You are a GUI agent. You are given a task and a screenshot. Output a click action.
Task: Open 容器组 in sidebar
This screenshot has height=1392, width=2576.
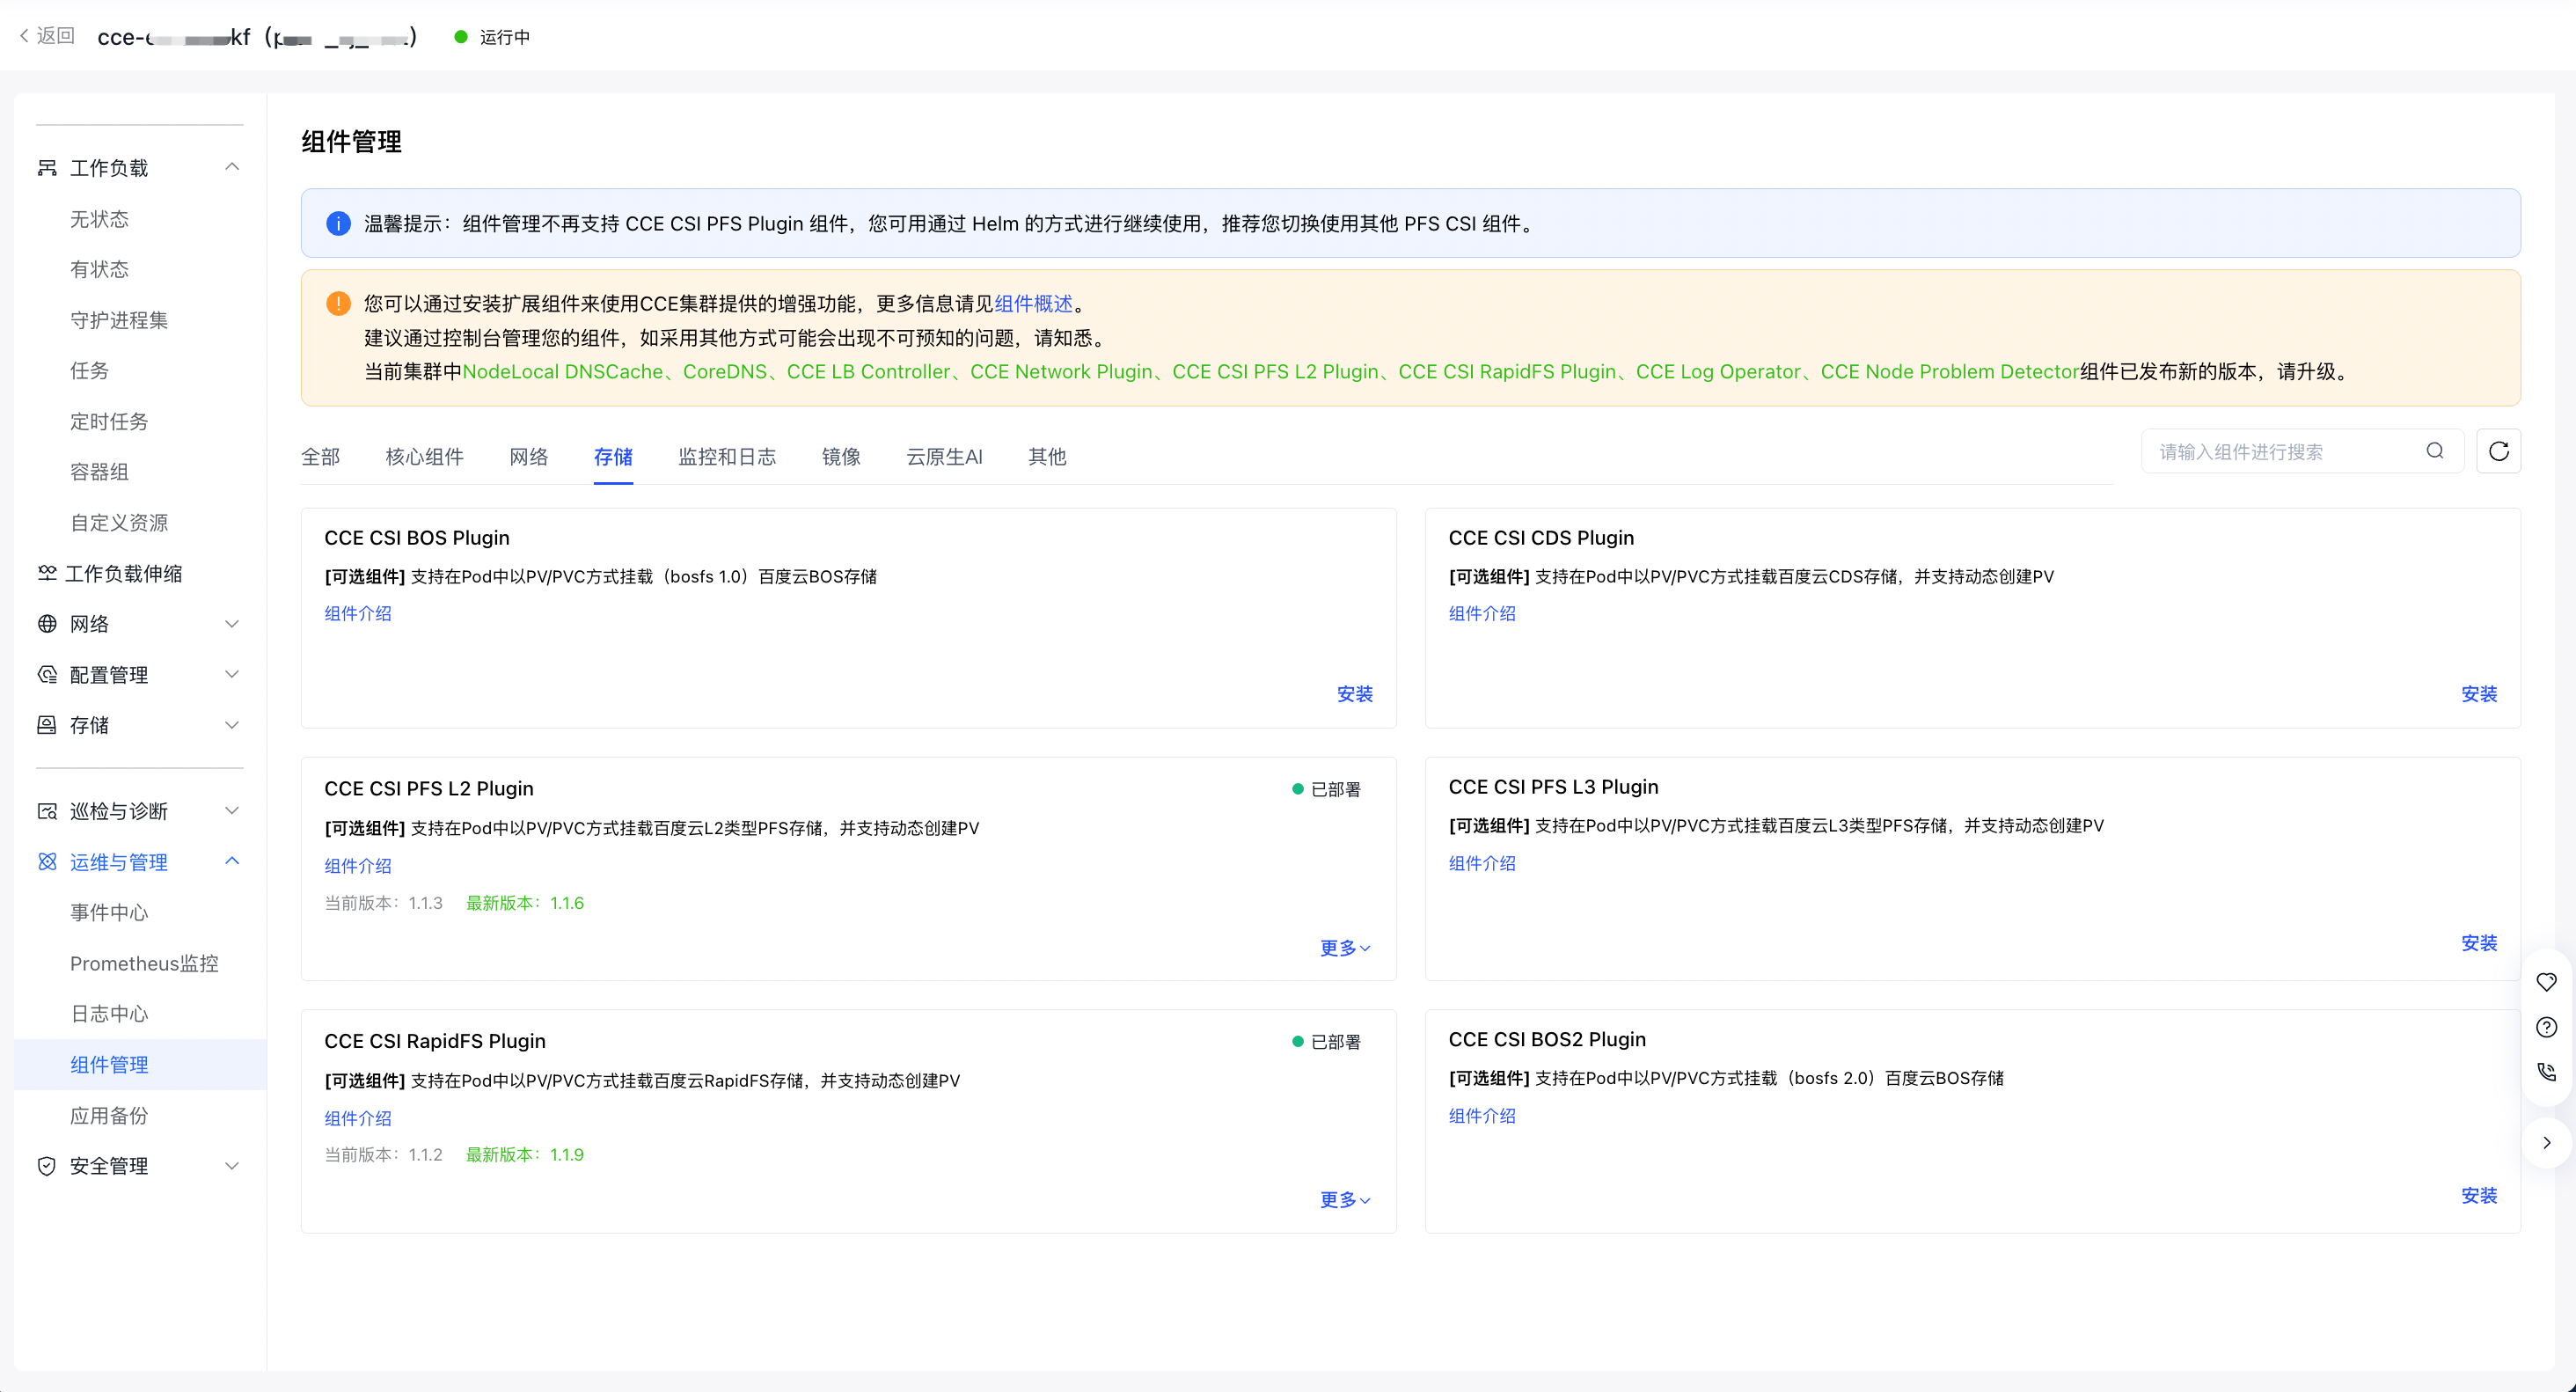click(99, 472)
